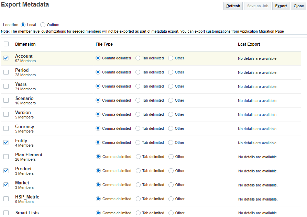Enable the Years dimension checkbox
The height and width of the screenshot is (217, 307).
[x=6, y=86]
